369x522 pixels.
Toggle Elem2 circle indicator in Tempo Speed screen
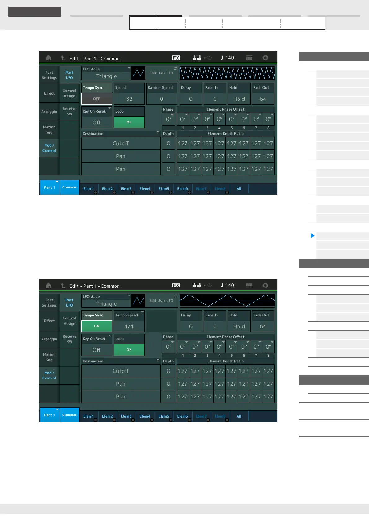point(114,420)
